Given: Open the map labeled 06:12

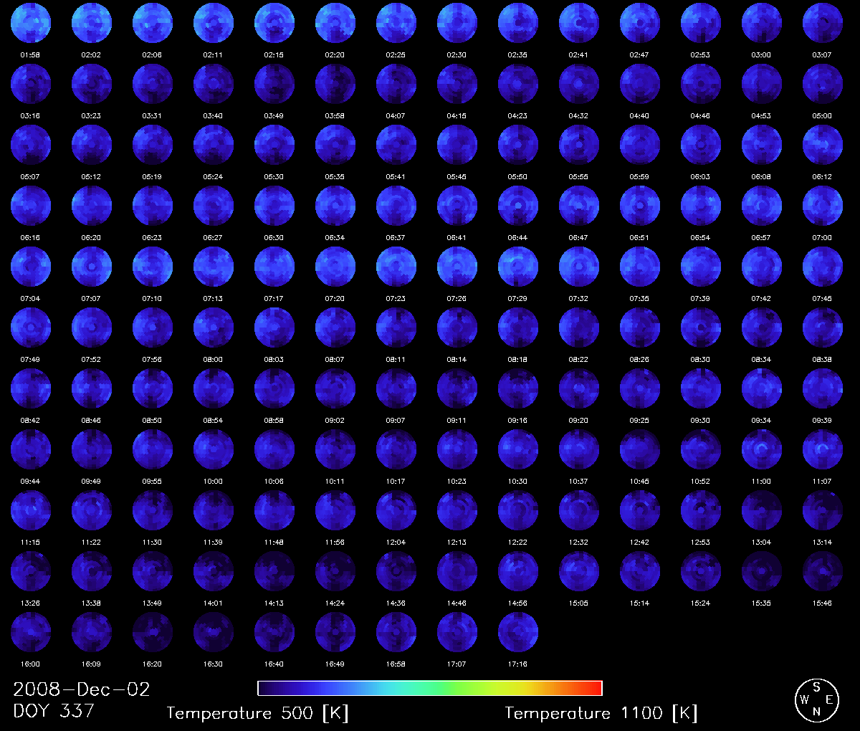Looking at the screenshot, I should [823, 145].
